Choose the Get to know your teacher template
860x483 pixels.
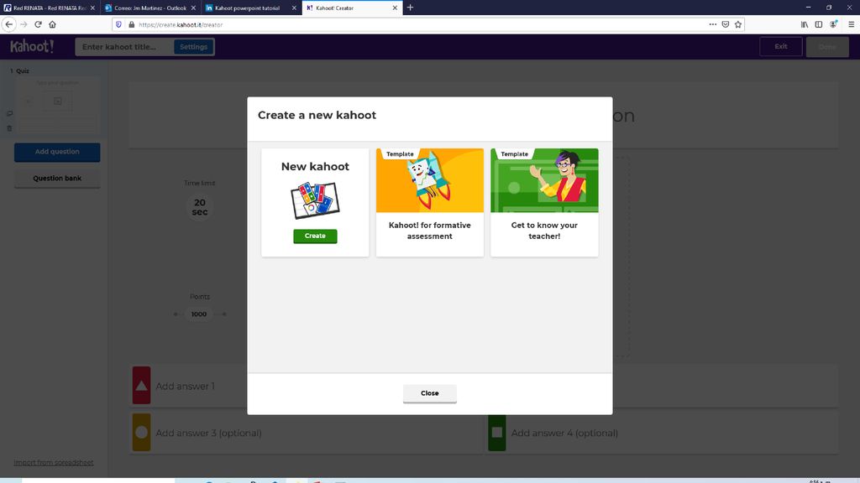point(544,202)
